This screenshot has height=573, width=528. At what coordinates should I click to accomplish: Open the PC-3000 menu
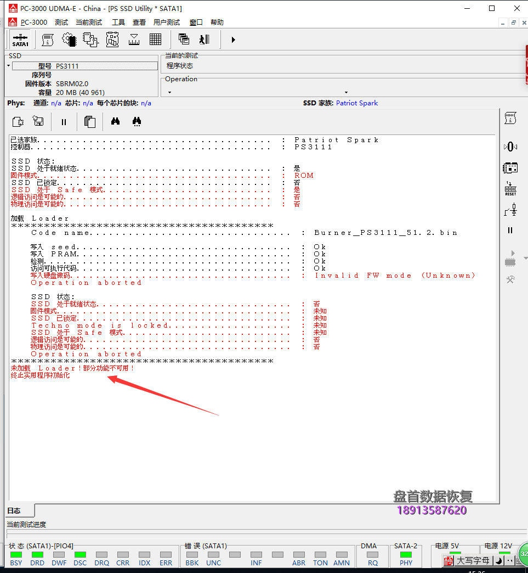tap(34, 23)
